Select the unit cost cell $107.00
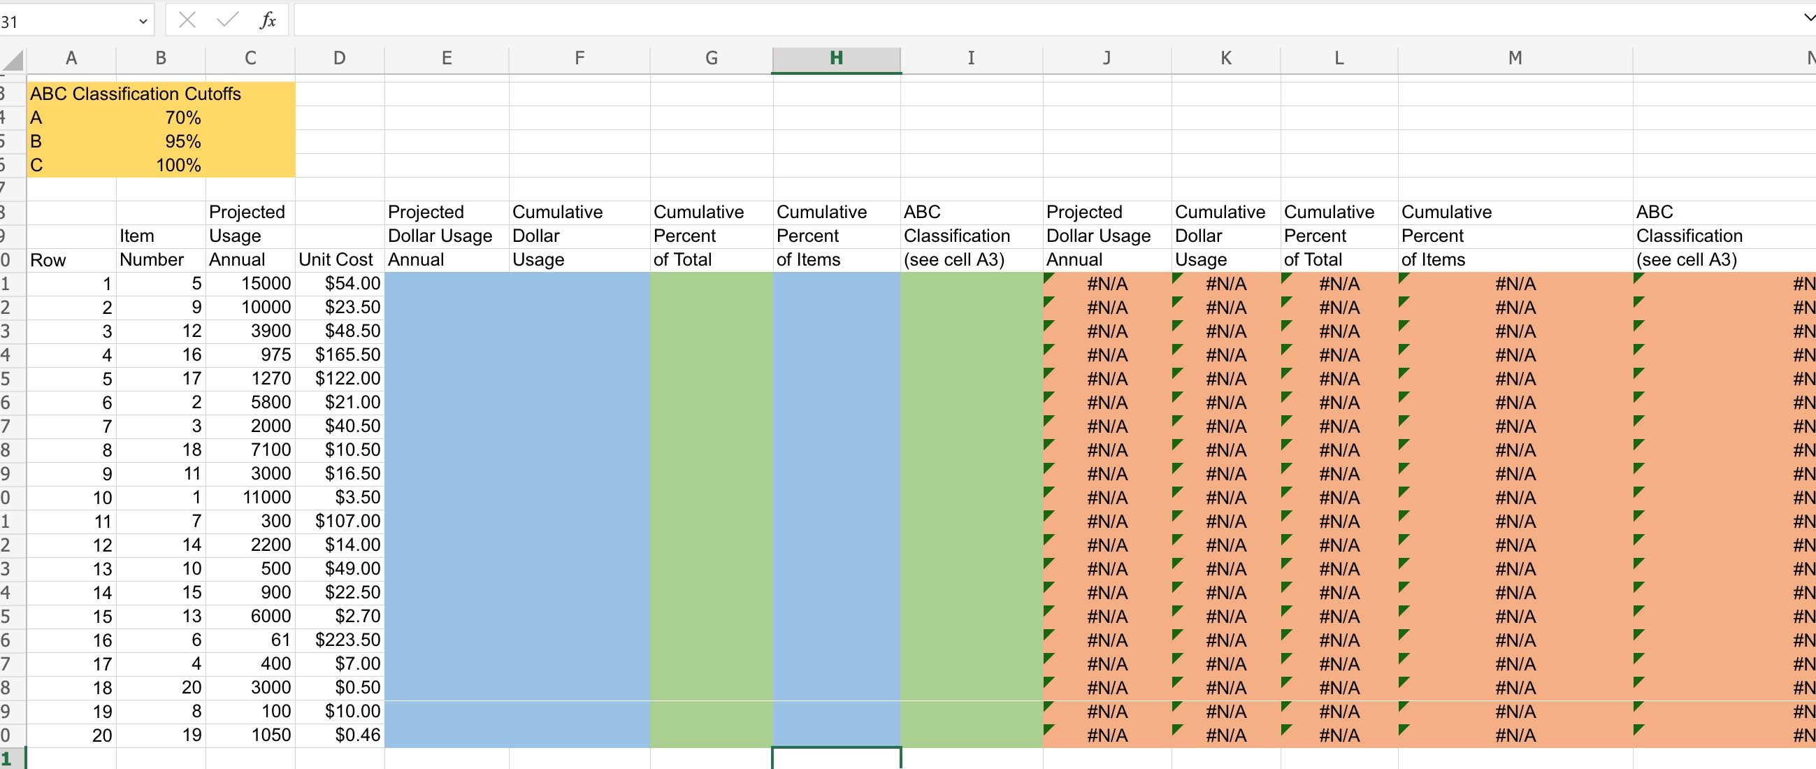1816x769 pixels. tap(340, 521)
